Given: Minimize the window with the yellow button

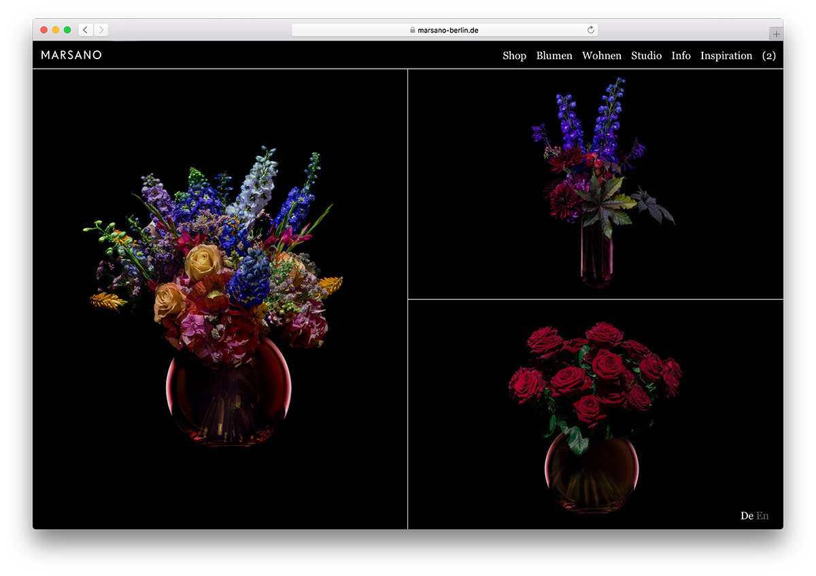Looking at the screenshot, I should 56,30.
